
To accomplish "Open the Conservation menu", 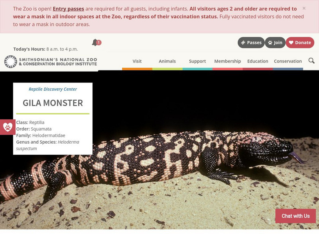I will [288, 61].
